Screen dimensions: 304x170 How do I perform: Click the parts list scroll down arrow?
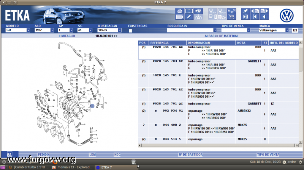pyautogui.click(x=300, y=142)
